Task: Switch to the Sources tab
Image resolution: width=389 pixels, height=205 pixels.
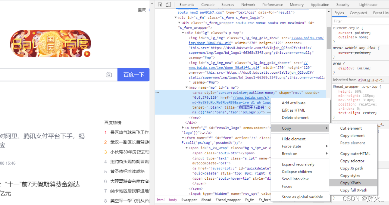Action: [x=227, y=4]
